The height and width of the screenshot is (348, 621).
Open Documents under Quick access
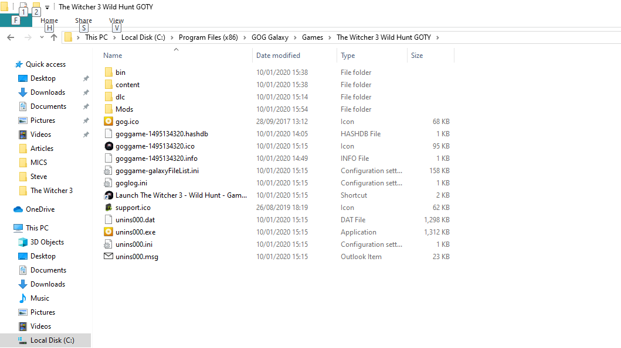[x=42, y=106]
